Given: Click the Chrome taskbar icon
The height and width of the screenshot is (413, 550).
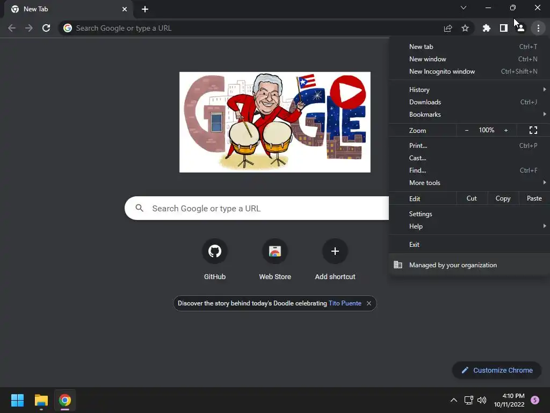Looking at the screenshot, I should tap(65, 400).
